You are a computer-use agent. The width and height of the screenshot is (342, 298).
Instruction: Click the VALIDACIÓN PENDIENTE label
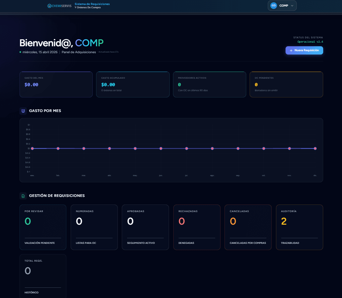tap(40, 243)
